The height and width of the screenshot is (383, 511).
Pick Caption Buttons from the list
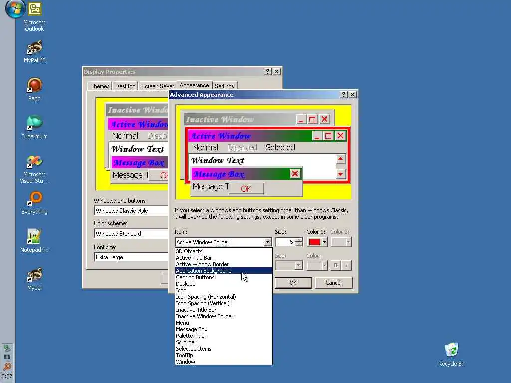pos(224,277)
